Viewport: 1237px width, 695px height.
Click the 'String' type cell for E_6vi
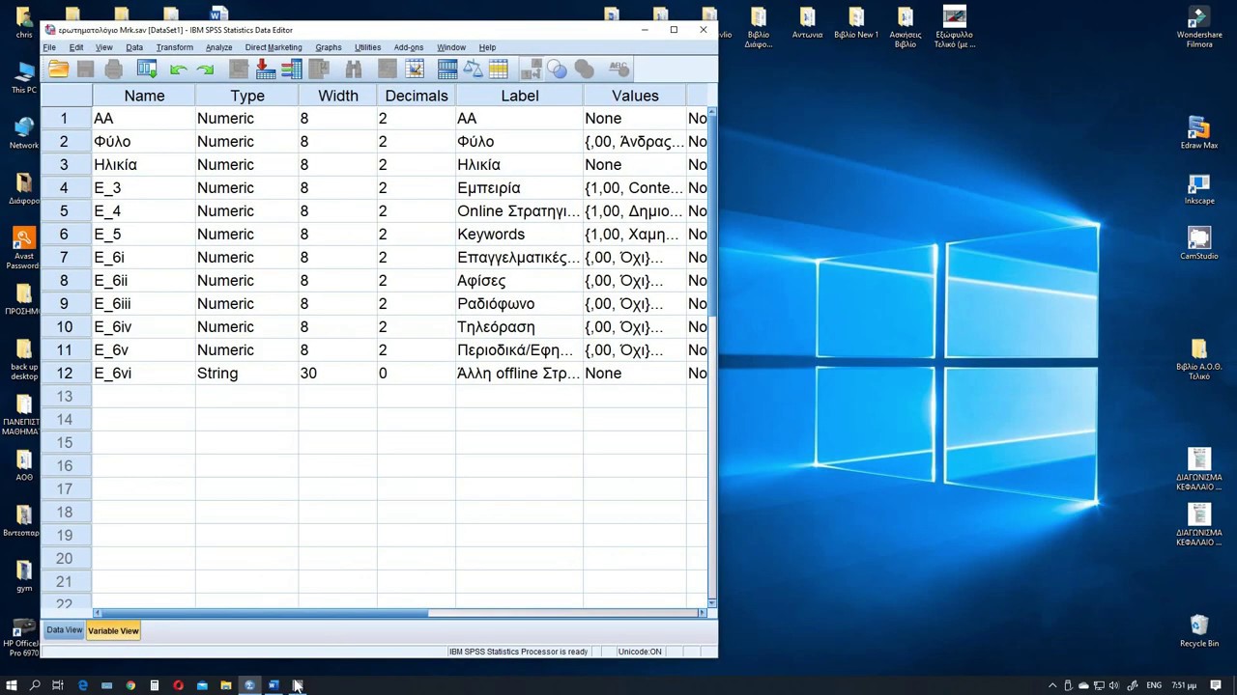pos(247,373)
